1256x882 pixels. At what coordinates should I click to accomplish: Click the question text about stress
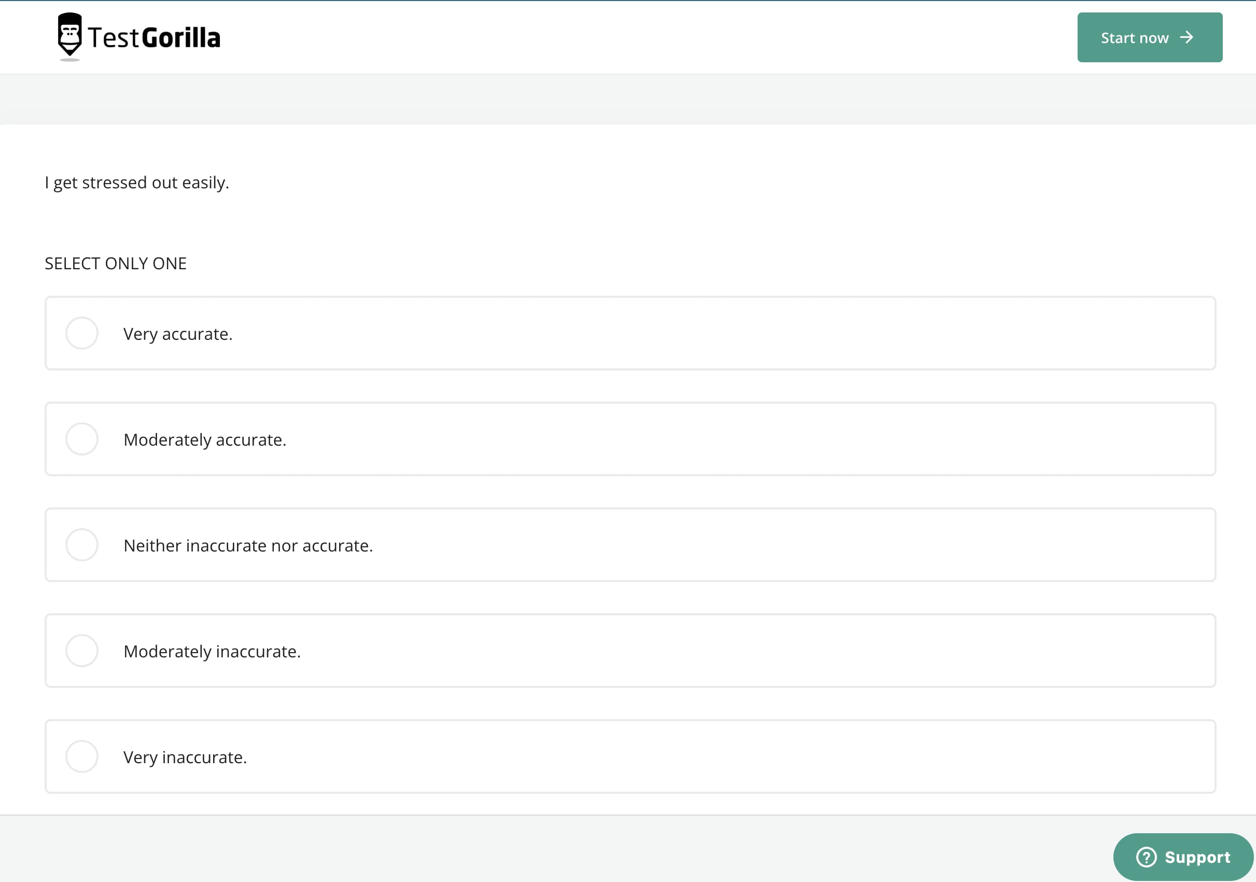coord(137,182)
